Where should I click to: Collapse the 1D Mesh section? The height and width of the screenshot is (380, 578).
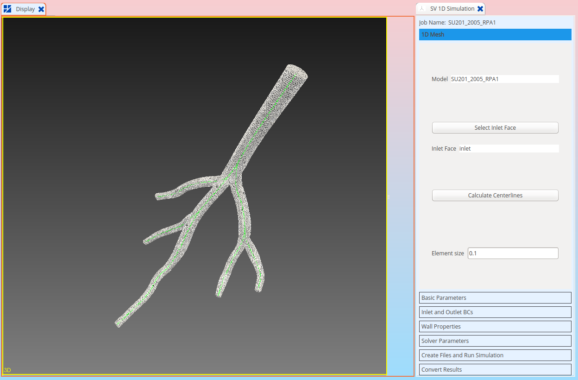[495, 34]
